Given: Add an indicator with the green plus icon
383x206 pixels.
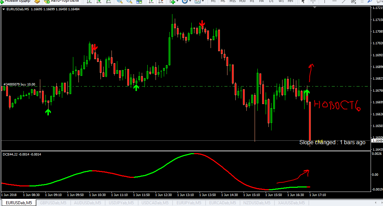Looking at the screenshot, I should click(172, 1).
